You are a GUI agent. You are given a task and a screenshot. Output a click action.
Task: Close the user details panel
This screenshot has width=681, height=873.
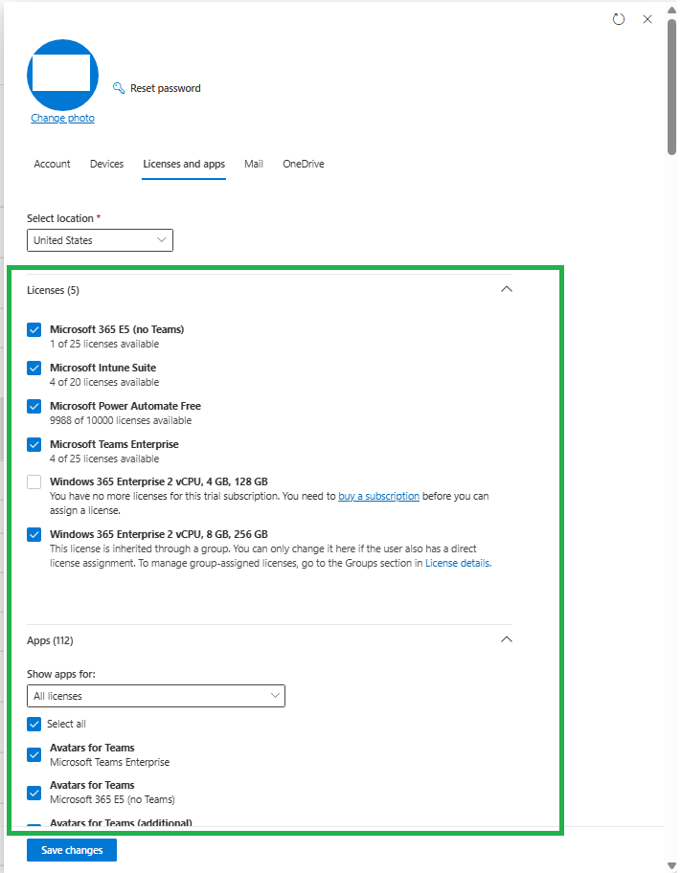click(647, 19)
